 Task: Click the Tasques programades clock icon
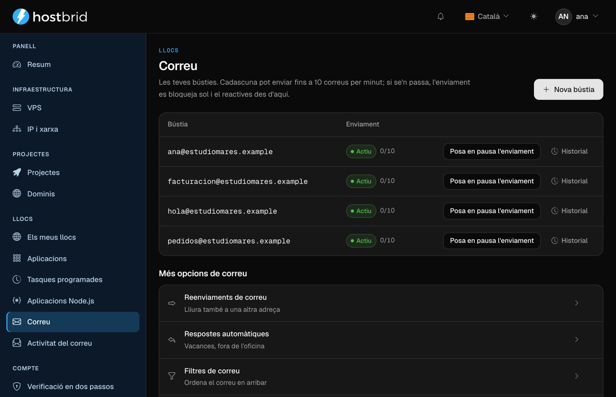pos(17,279)
